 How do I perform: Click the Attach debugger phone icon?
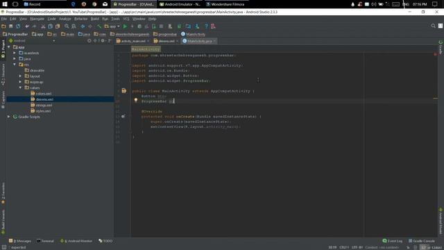[154, 26]
